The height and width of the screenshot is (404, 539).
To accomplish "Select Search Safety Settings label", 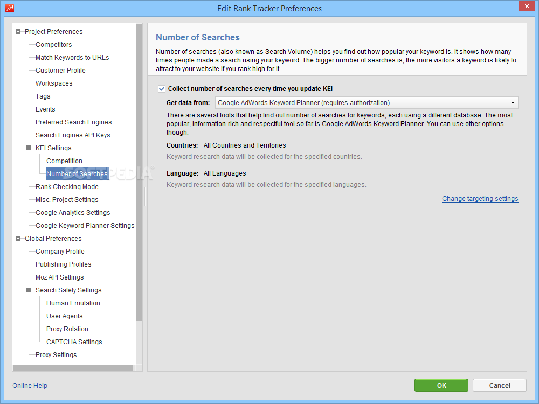I will click(69, 290).
